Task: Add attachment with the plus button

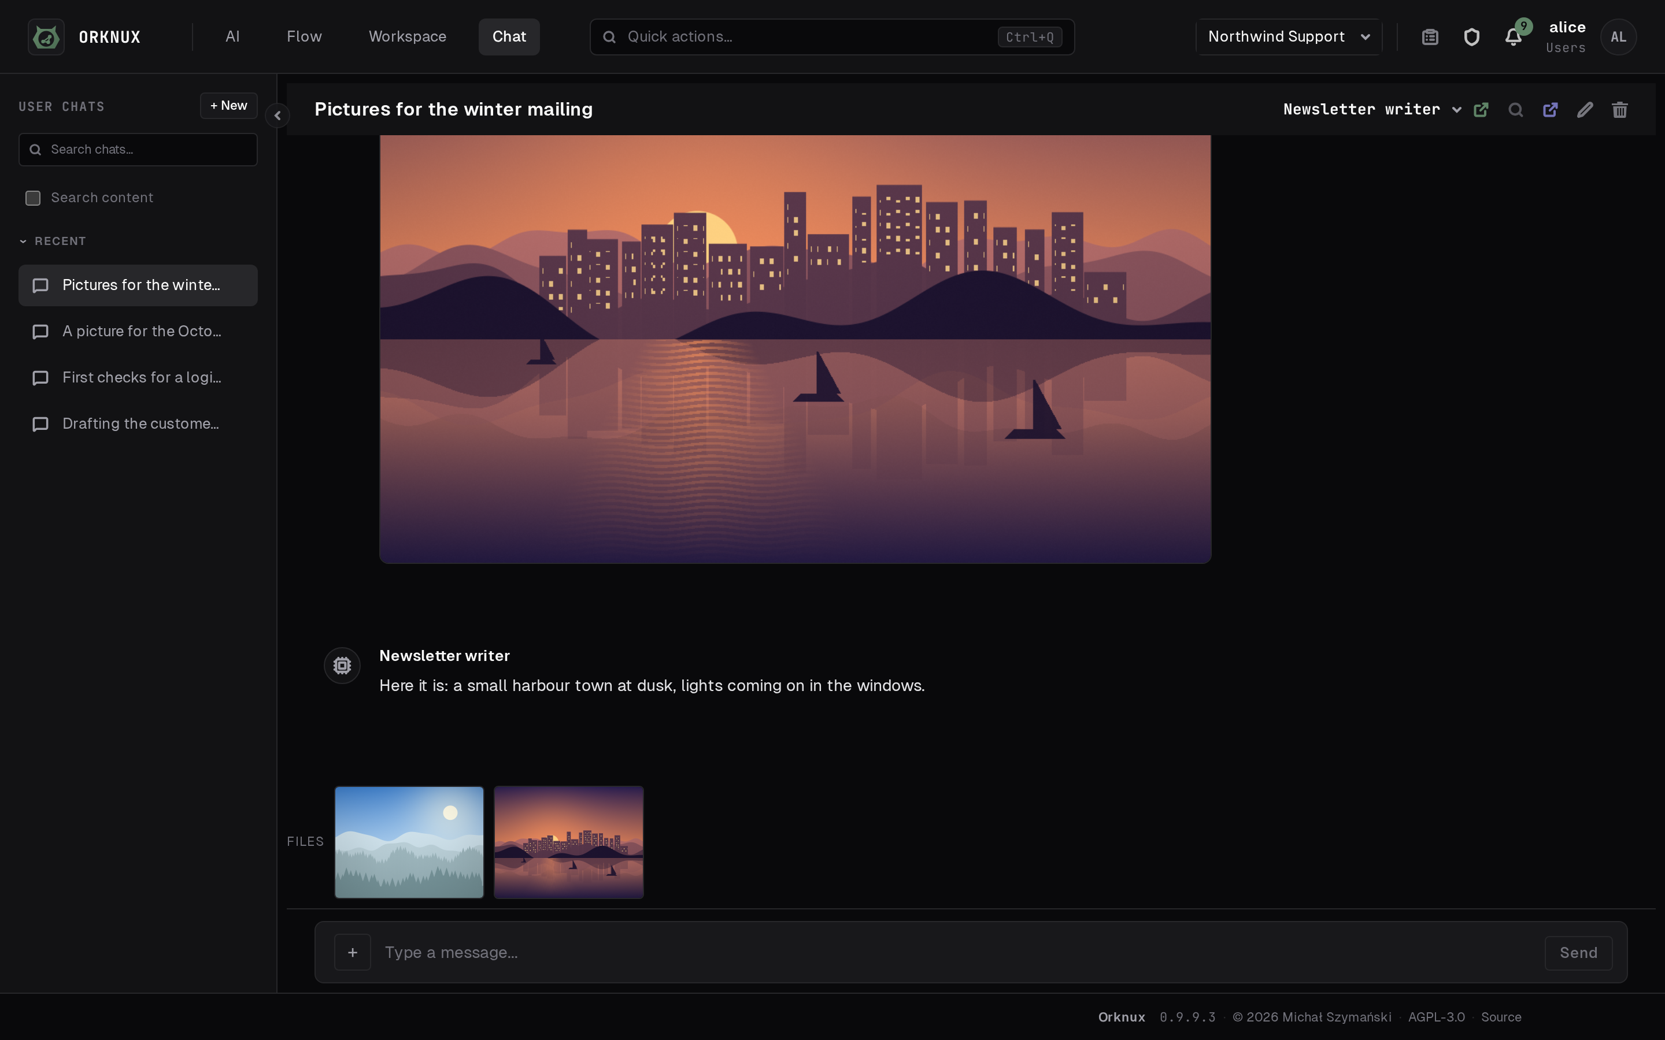Action: click(352, 952)
